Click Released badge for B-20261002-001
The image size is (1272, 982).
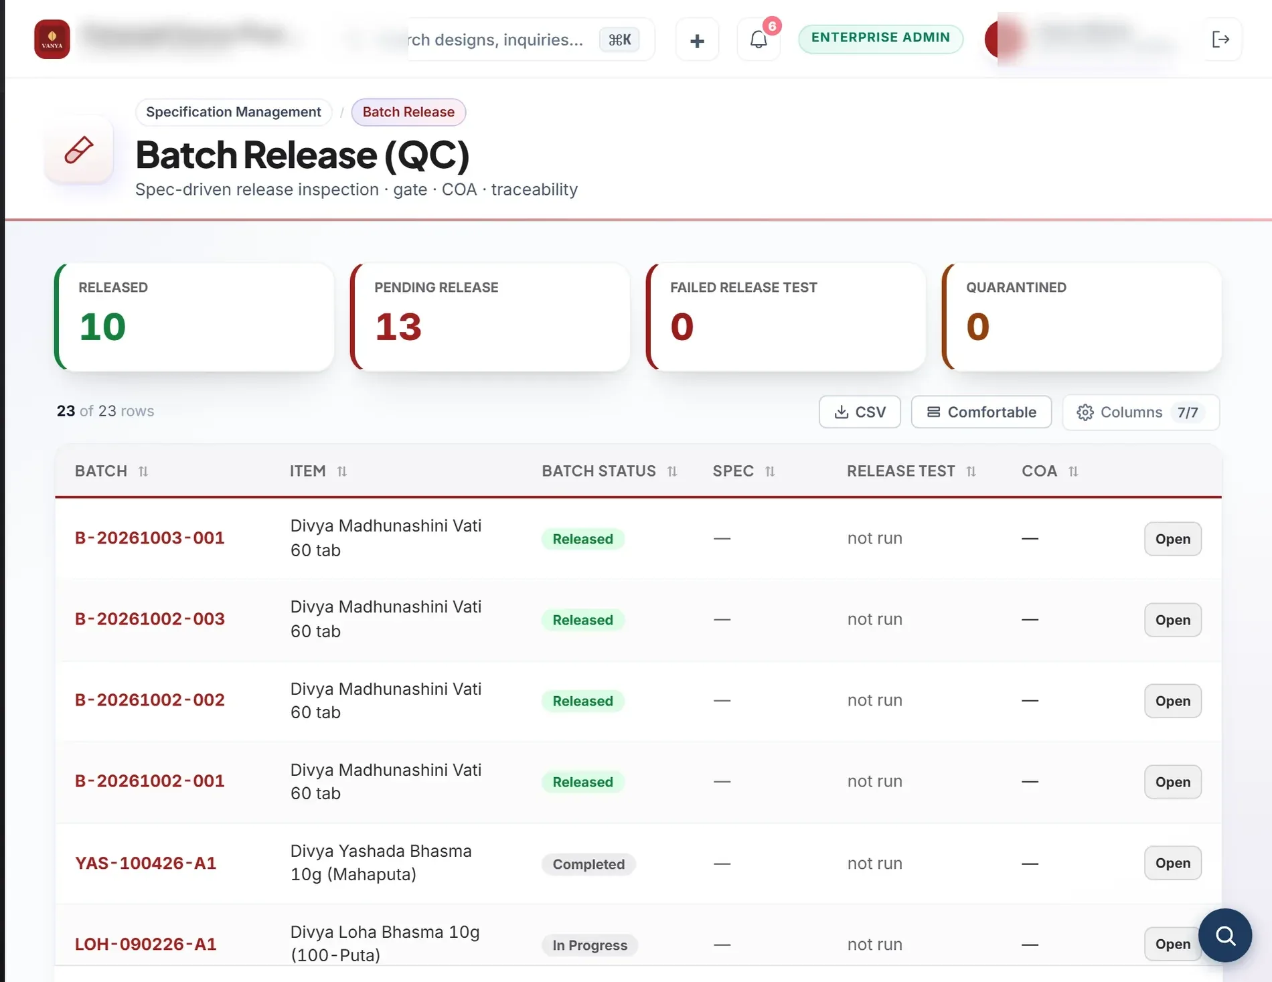[582, 782]
